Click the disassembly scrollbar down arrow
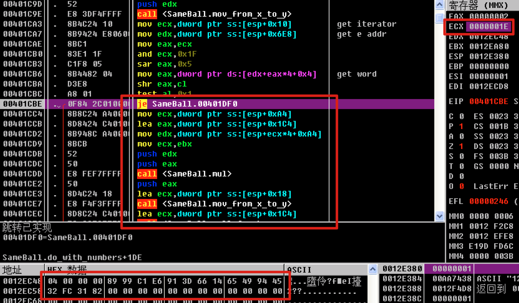Viewport: 519px width, 303px height. [x=439, y=216]
